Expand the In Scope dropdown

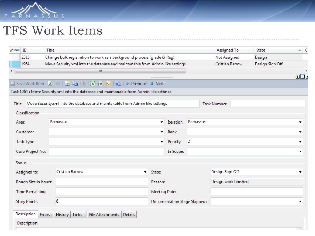300,151
